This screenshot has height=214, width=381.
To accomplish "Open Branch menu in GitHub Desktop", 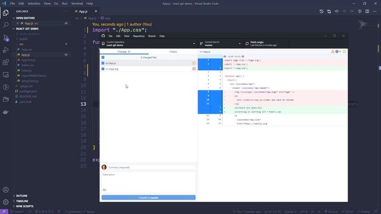I will 152,36.
